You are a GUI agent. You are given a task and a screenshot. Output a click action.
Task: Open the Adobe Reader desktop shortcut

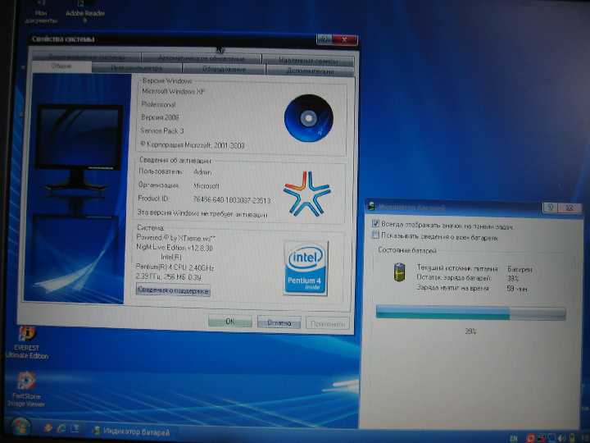pyautogui.click(x=85, y=11)
